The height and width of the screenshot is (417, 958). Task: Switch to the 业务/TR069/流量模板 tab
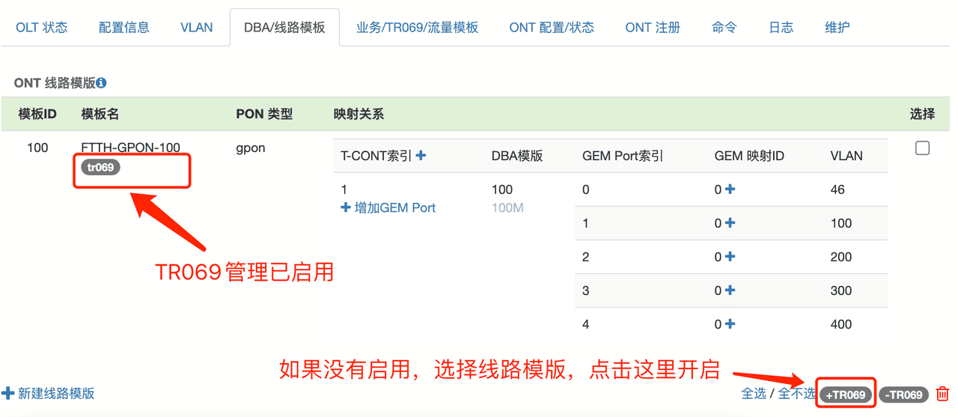coord(417,28)
